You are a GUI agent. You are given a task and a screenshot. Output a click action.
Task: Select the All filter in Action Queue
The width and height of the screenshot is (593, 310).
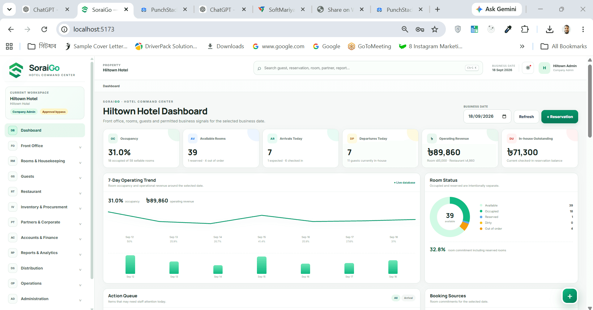(396, 298)
